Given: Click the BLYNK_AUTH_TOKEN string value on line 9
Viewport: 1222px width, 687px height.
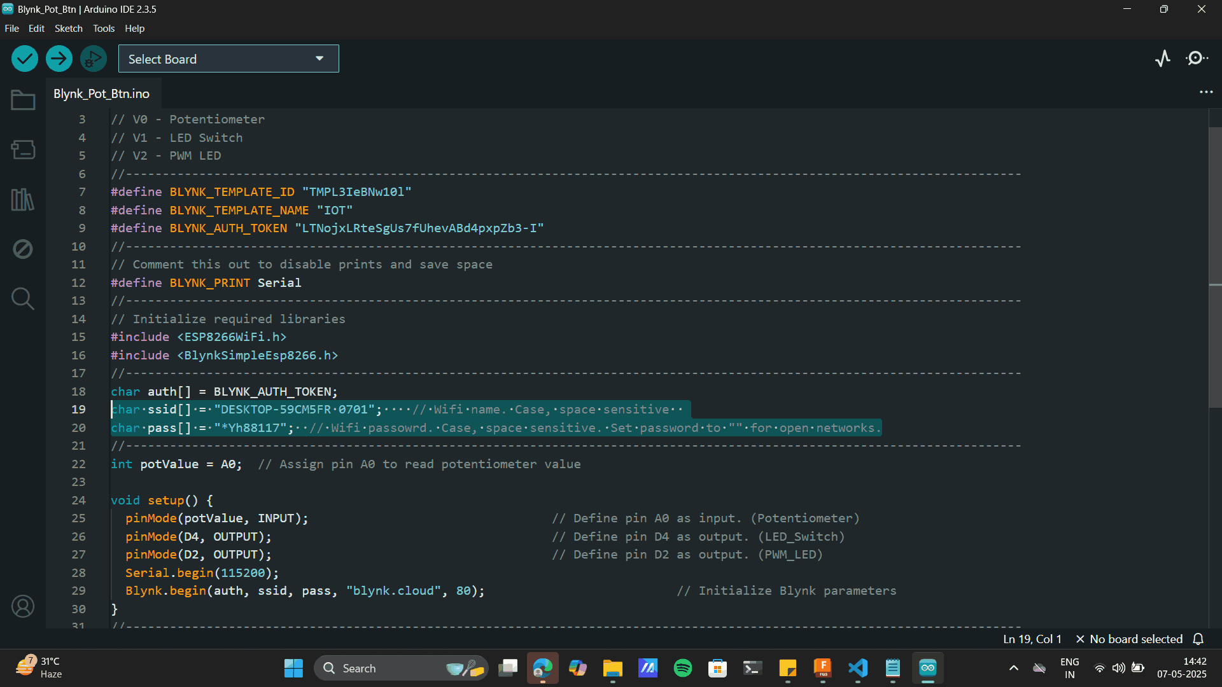Looking at the screenshot, I should (x=419, y=228).
